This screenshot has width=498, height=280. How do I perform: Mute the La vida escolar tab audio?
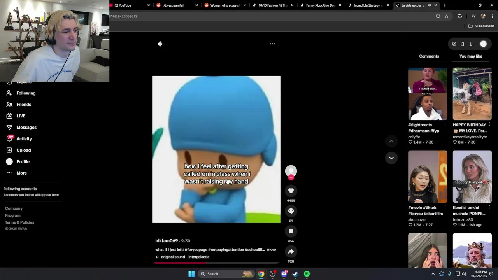429,5
